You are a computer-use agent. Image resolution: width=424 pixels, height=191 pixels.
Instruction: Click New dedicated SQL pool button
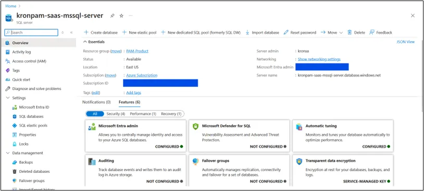(201, 32)
